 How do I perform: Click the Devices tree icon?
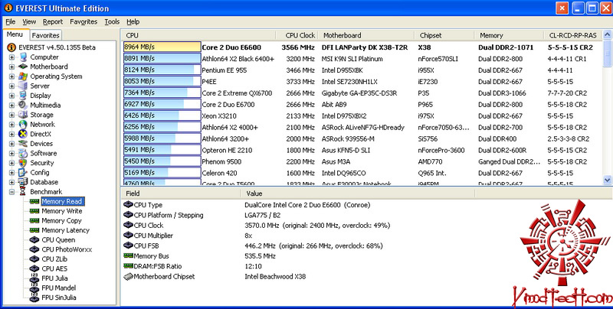click(x=24, y=144)
